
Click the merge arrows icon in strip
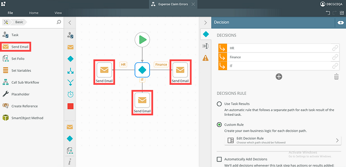click(70, 83)
